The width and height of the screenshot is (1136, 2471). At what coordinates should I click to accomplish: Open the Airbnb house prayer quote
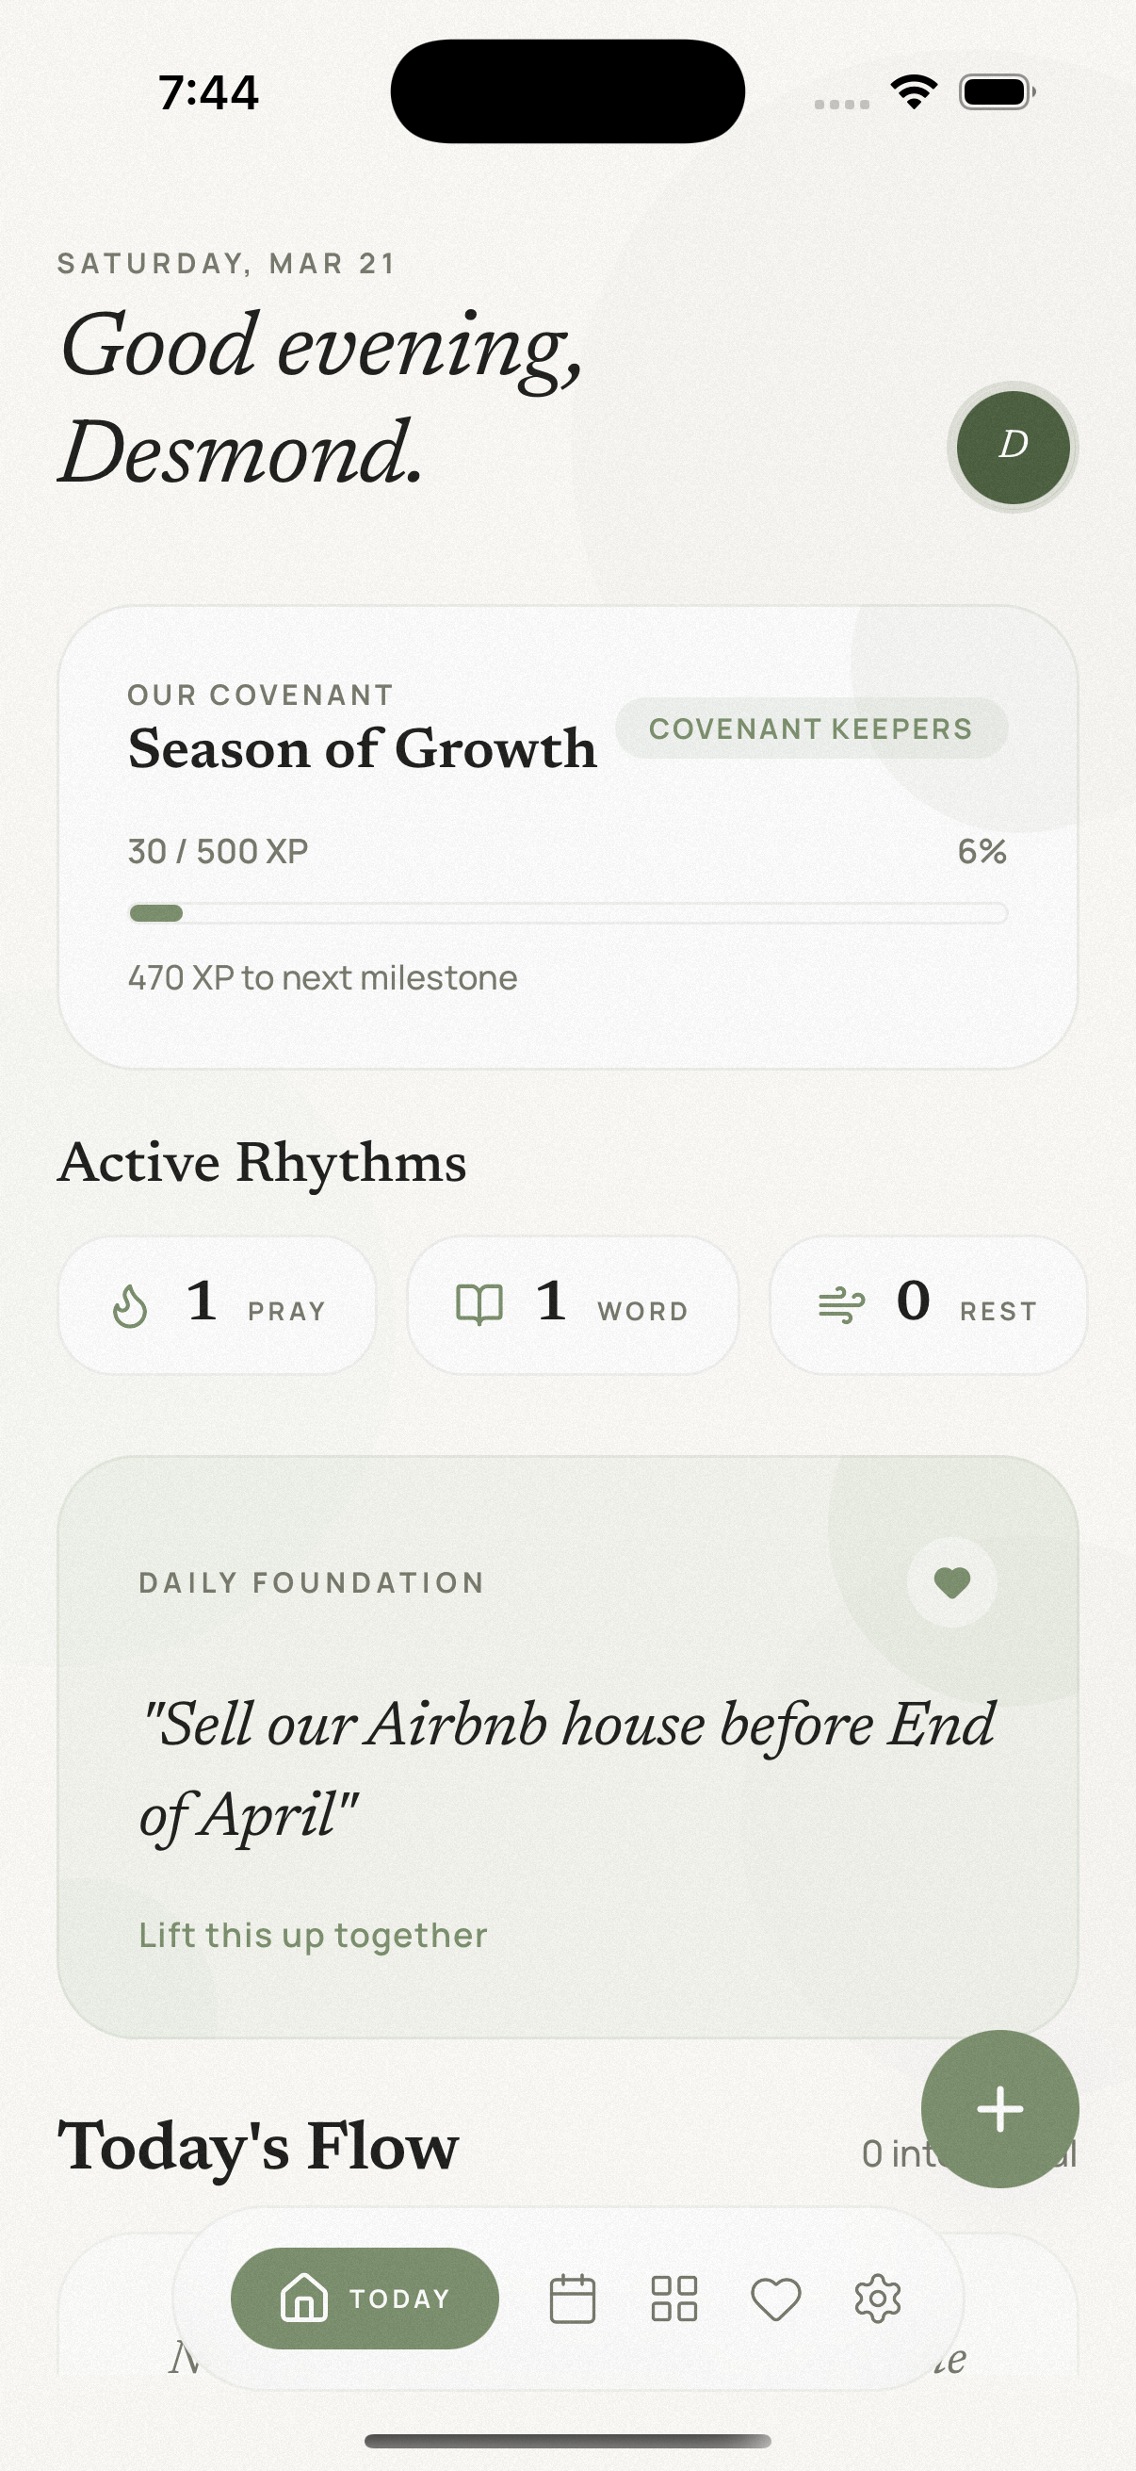[x=567, y=1768]
